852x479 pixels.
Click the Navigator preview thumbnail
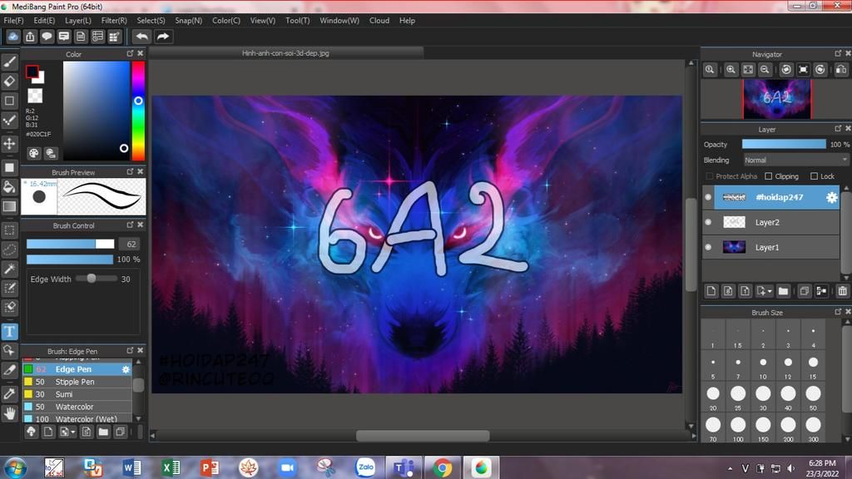point(777,99)
